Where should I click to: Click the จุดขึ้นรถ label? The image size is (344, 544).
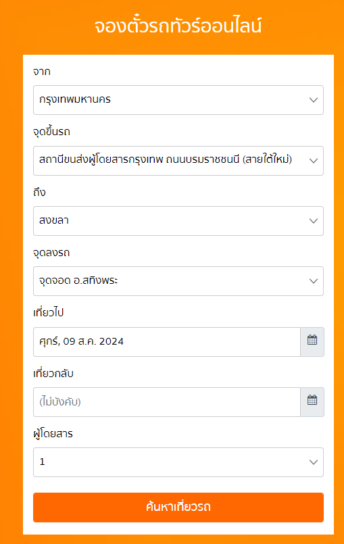coord(51,132)
